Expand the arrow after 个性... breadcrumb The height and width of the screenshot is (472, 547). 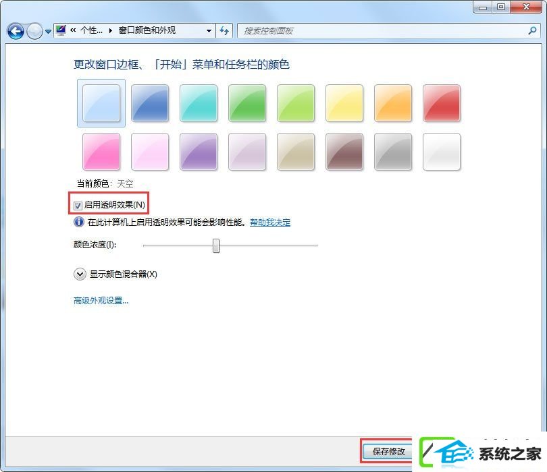(x=111, y=30)
